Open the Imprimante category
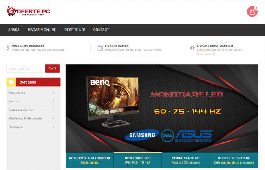 point(17,93)
